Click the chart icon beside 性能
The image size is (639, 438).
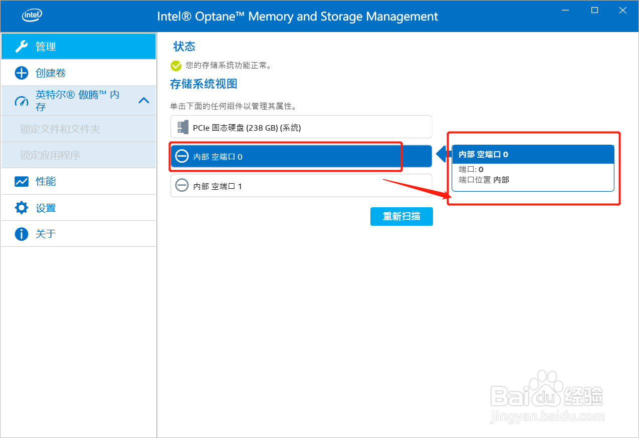point(22,181)
